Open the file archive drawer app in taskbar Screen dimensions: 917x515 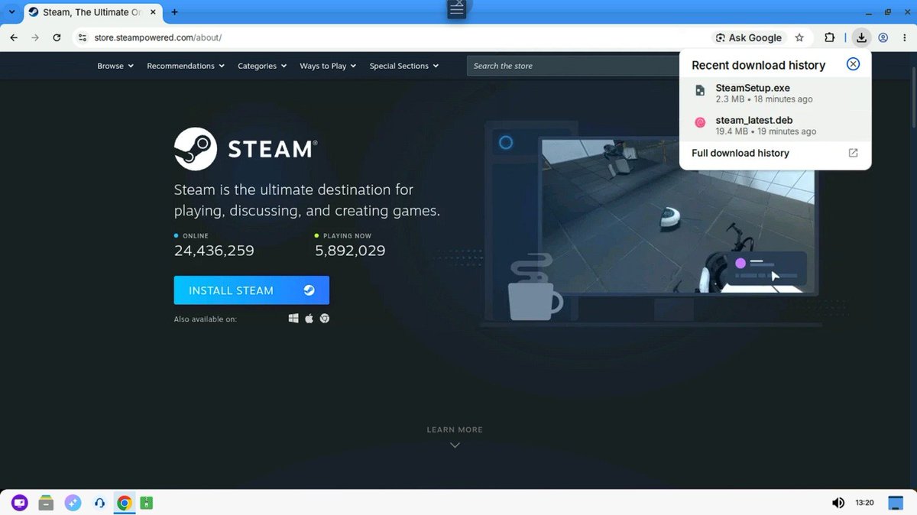click(x=47, y=503)
